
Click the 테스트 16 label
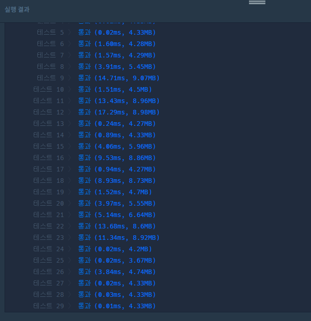point(49,158)
